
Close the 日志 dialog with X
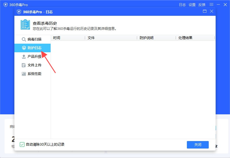[212, 11]
